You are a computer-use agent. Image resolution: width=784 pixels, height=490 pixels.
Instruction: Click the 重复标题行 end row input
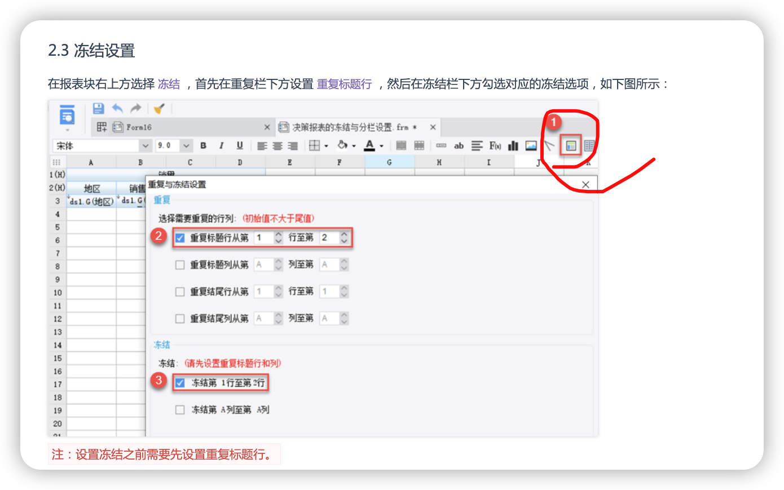(330, 238)
